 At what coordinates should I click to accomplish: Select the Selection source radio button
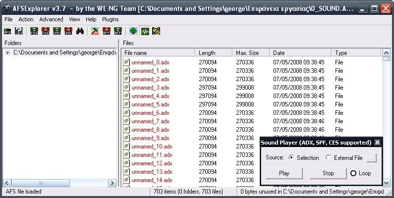pos(291,157)
